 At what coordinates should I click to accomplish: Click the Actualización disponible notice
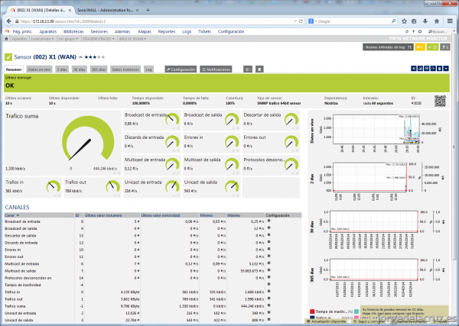(326, 321)
